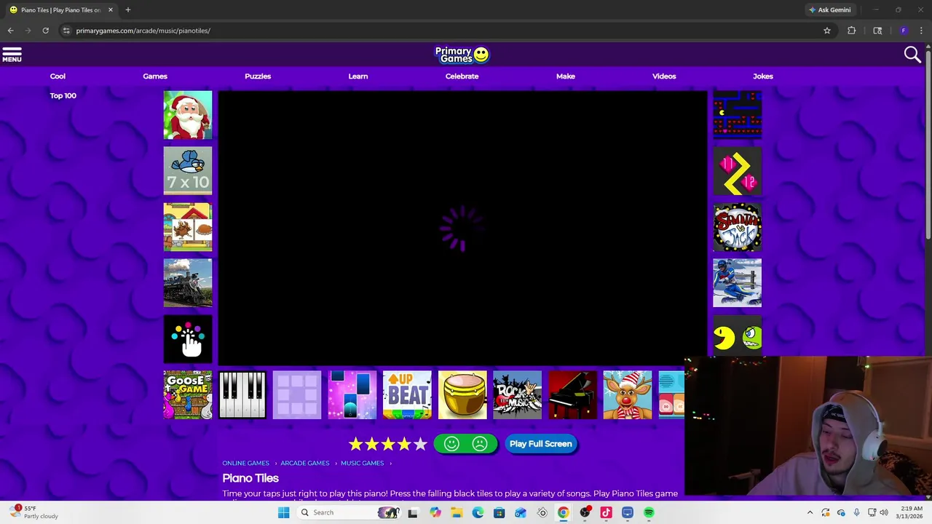Open the 7 x 10 bird game thumbnail
The width and height of the screenshot is (932, 524).
188,171
